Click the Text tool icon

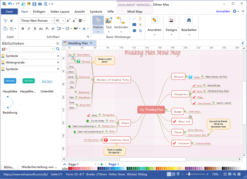point(109,23)
